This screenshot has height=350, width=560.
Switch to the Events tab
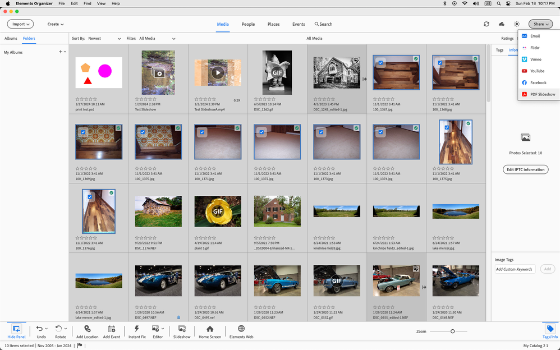299,24
